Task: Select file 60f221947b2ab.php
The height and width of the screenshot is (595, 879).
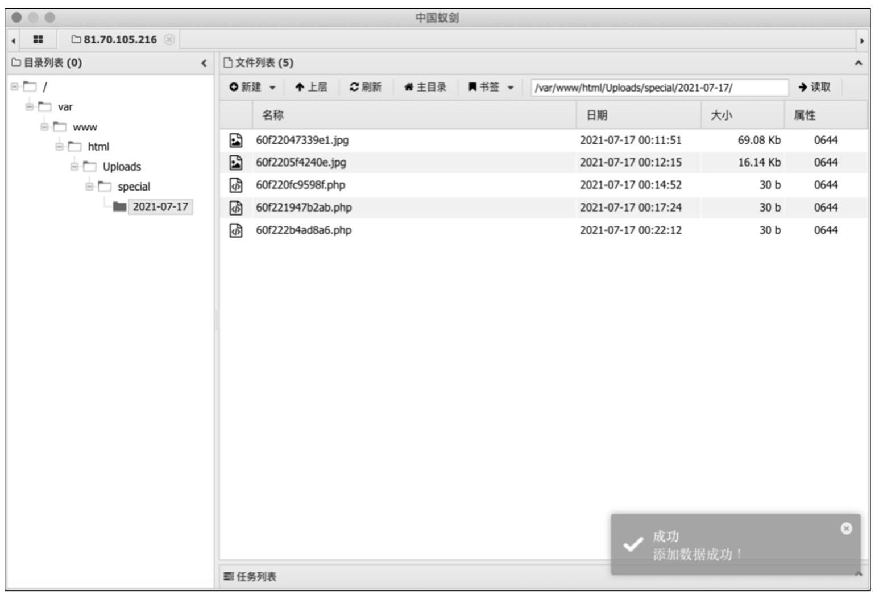Action: pos(304,208)
